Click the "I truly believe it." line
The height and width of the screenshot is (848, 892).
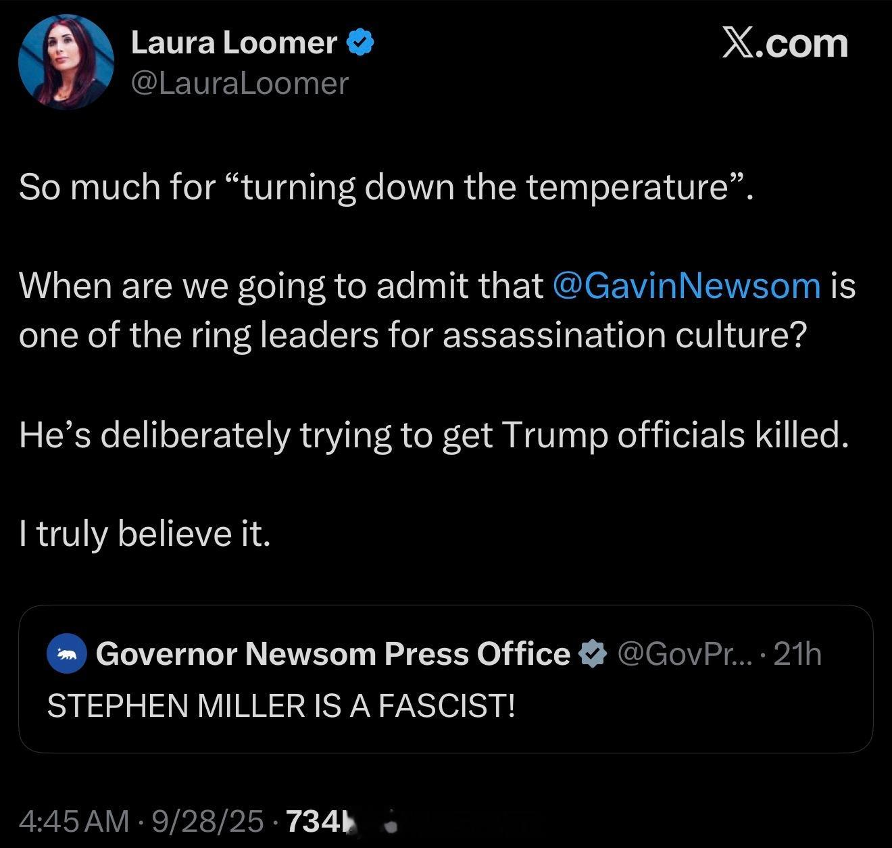[x=145, y=534]
